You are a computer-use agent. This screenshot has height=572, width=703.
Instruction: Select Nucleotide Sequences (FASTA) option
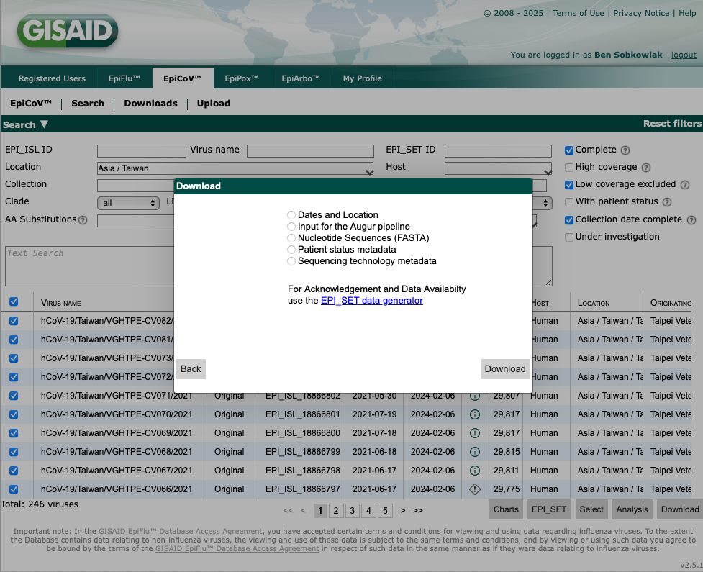291,238
